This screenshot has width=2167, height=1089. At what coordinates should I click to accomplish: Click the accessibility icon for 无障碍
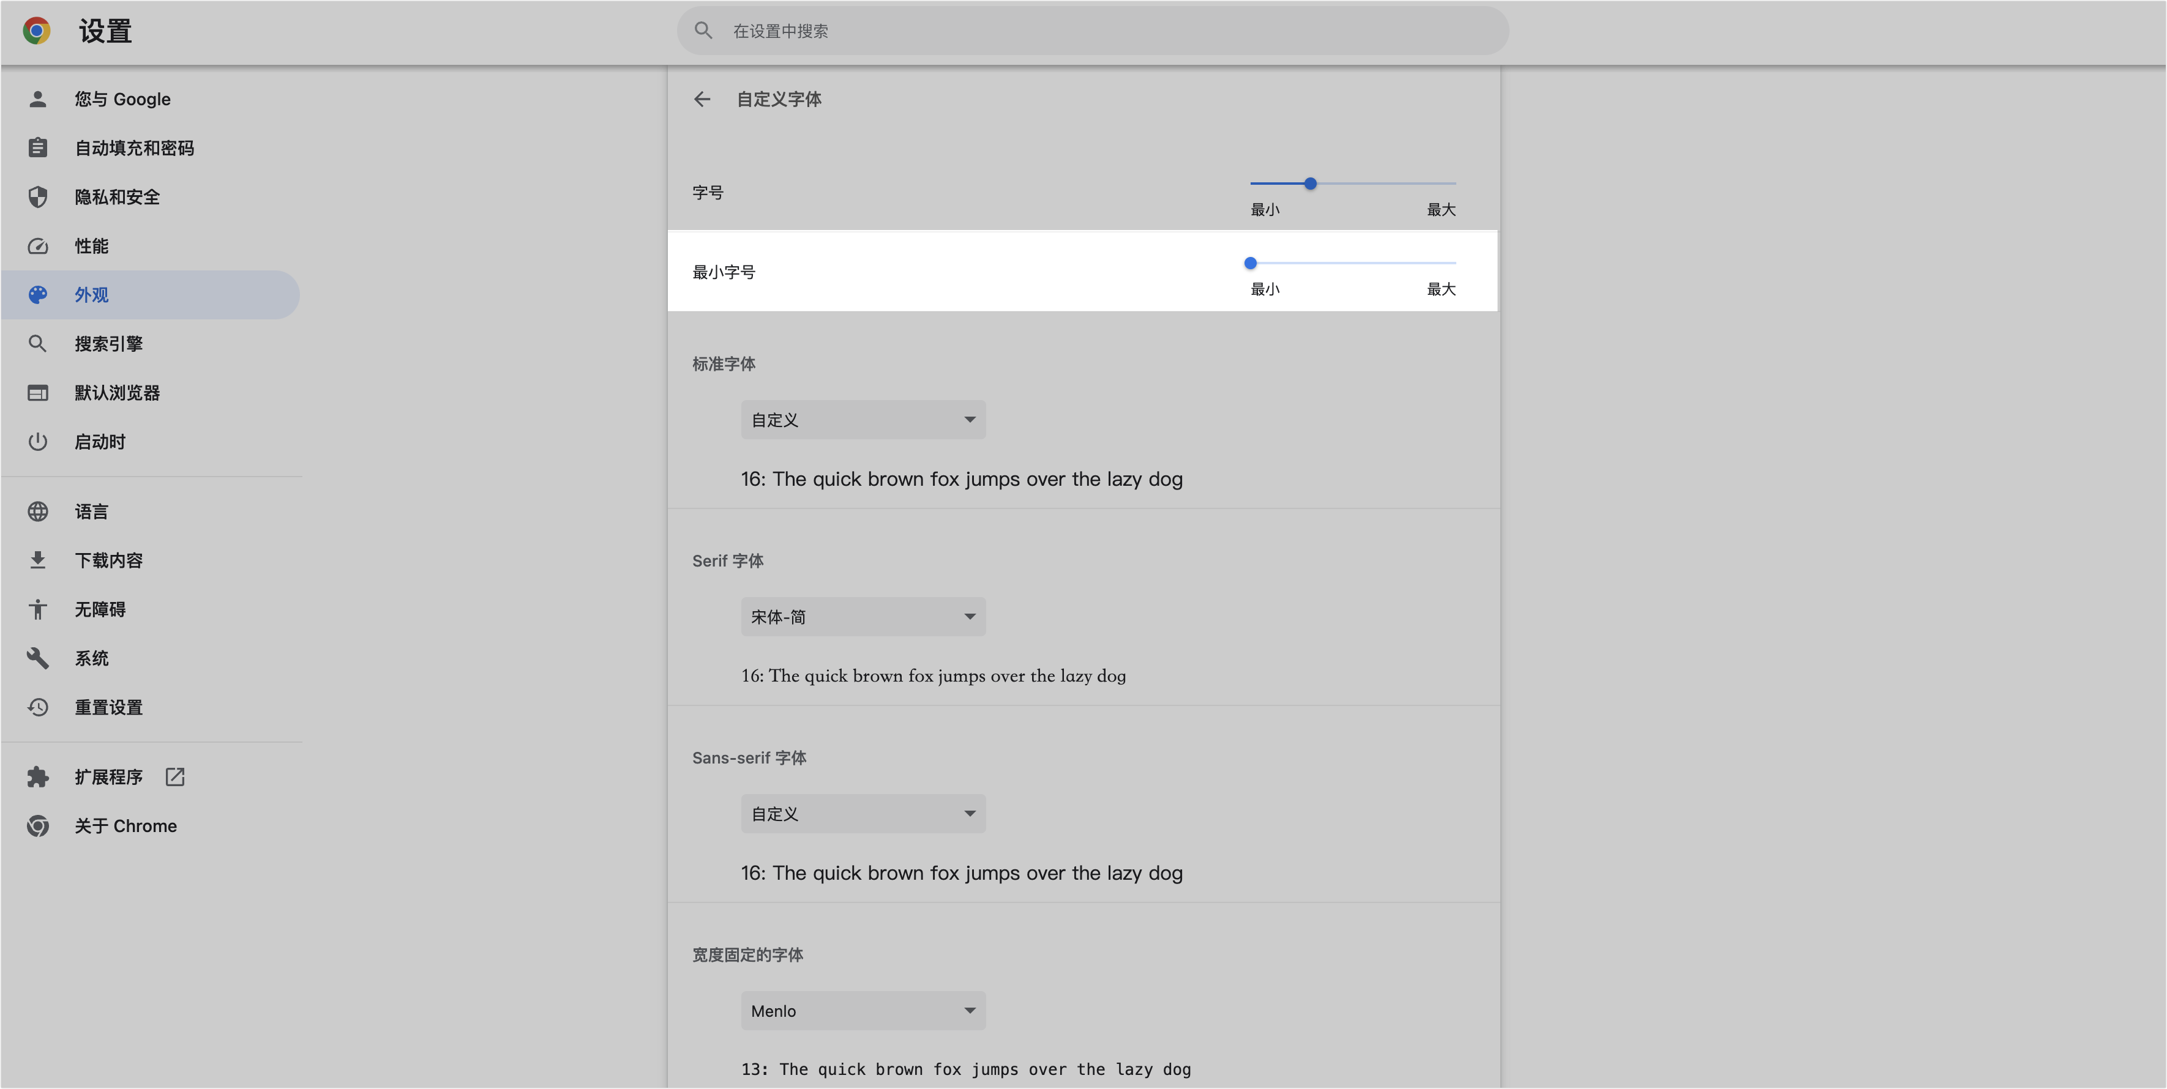(x=37, y=610)
